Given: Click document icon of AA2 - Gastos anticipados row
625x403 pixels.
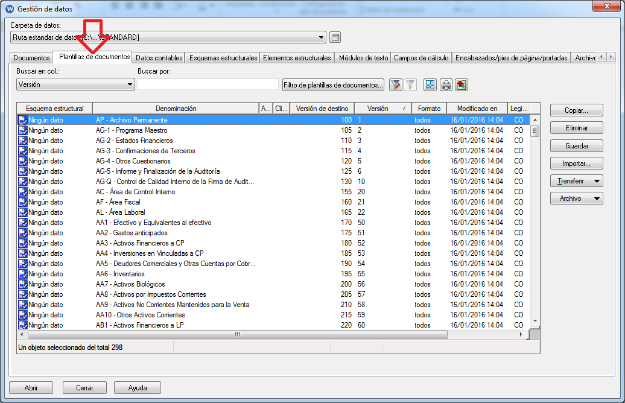Looking at the screenshot, I should [23, 233].
